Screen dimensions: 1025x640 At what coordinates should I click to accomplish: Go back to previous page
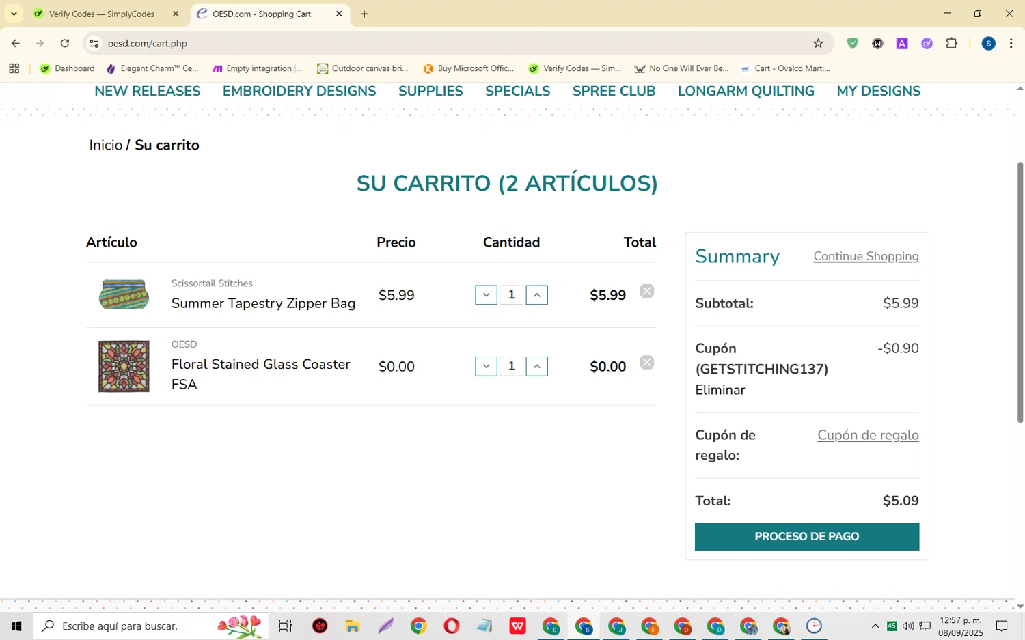[15, 43]
